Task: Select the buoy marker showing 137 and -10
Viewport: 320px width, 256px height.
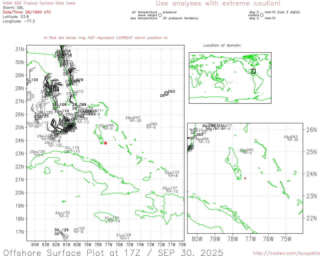Action: [x=168, y=190]
